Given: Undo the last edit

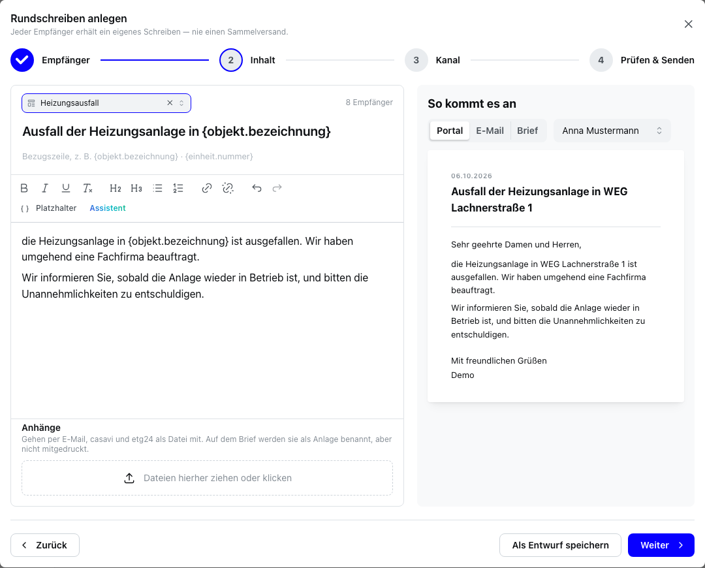Looking at the screenshot, I should [257, 188].
